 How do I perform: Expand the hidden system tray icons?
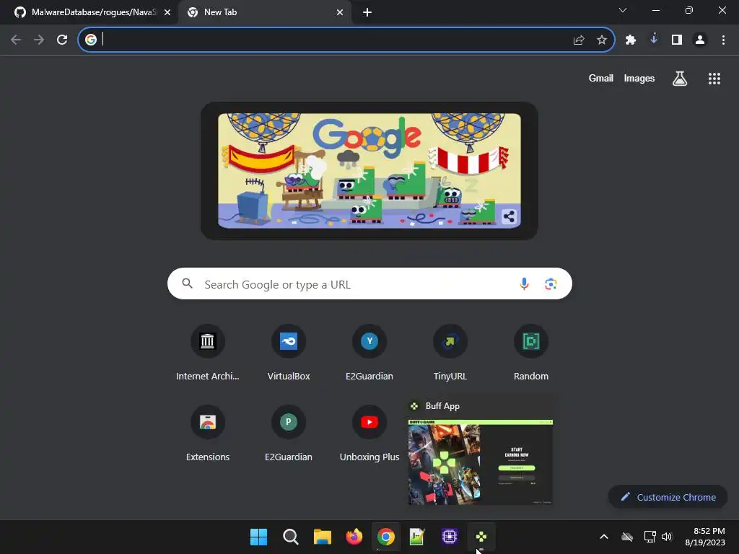click(x=604, y=537)
